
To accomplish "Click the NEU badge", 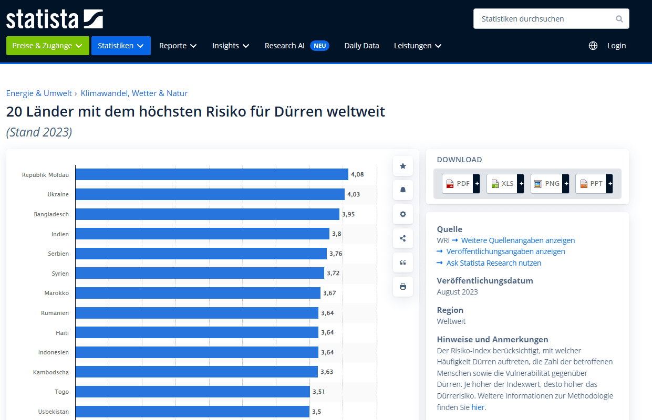I will pos(319,46).
